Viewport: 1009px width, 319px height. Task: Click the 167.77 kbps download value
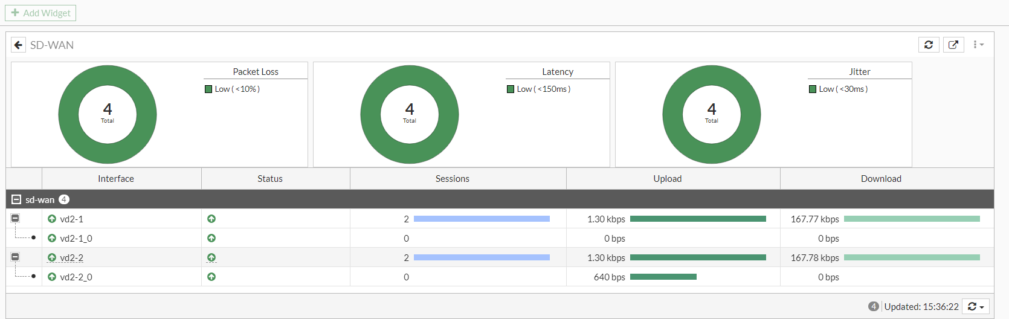(815, 219)
